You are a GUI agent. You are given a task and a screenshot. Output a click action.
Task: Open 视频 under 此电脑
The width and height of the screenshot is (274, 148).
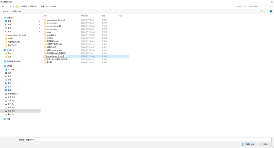(x=9, y=73)
